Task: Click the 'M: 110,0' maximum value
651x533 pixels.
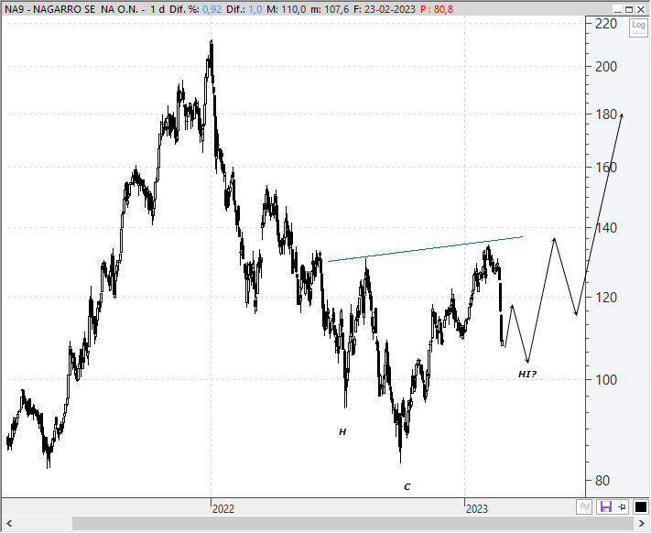Action: coord(286,9)
